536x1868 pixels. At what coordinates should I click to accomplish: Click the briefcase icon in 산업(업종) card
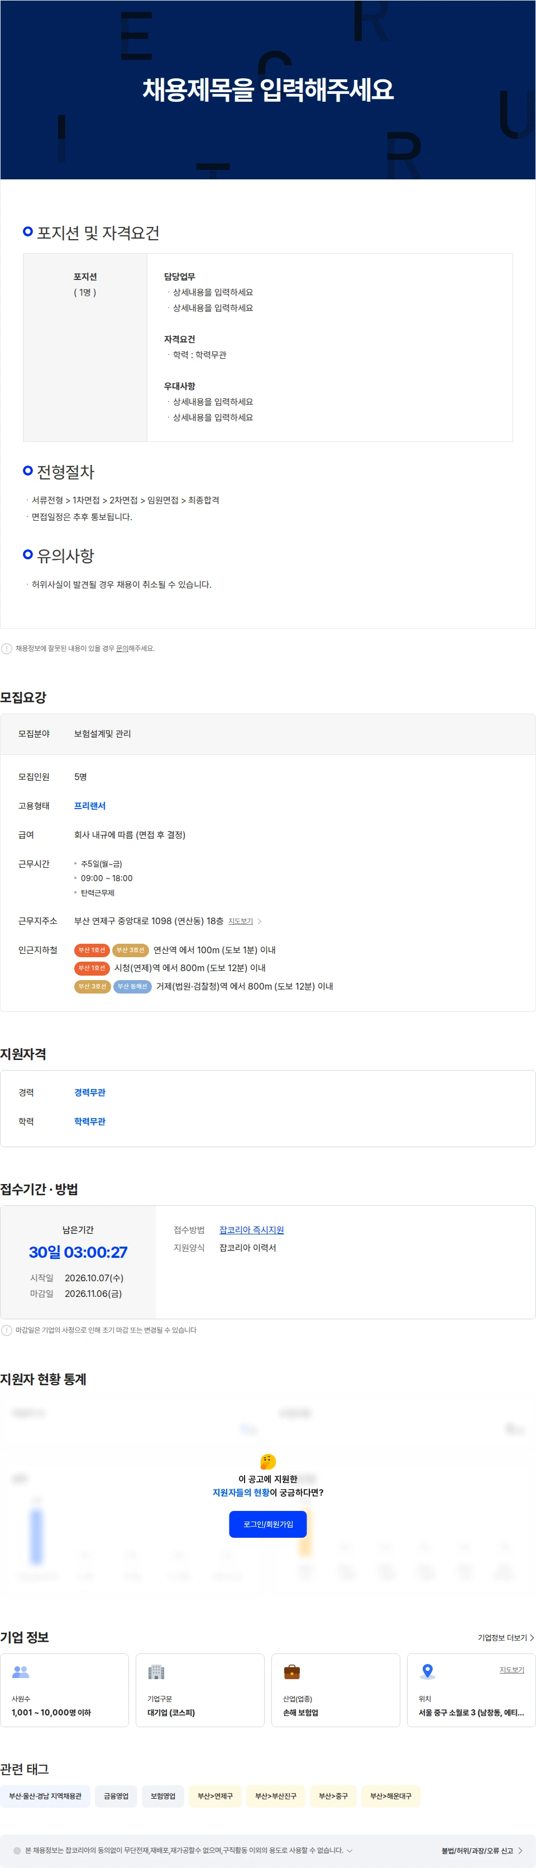(x=291, y=1671)
